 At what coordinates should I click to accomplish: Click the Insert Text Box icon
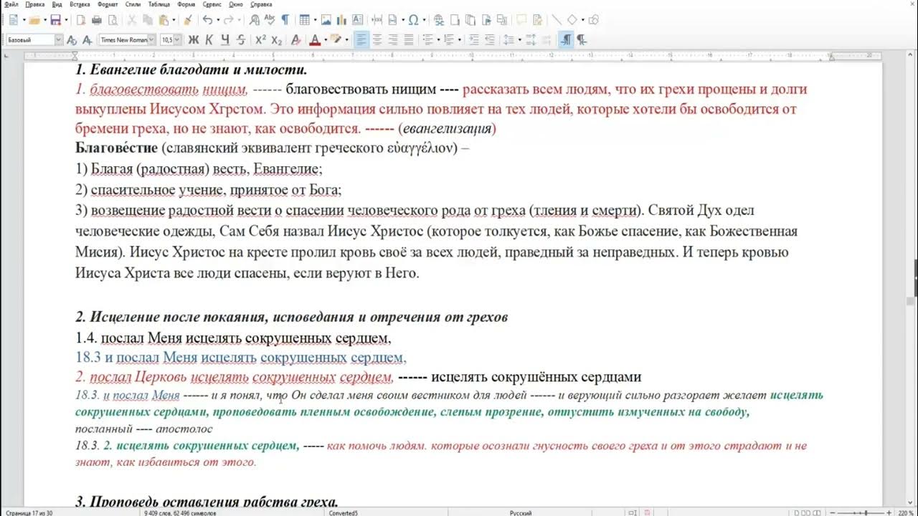pos(357,20)
